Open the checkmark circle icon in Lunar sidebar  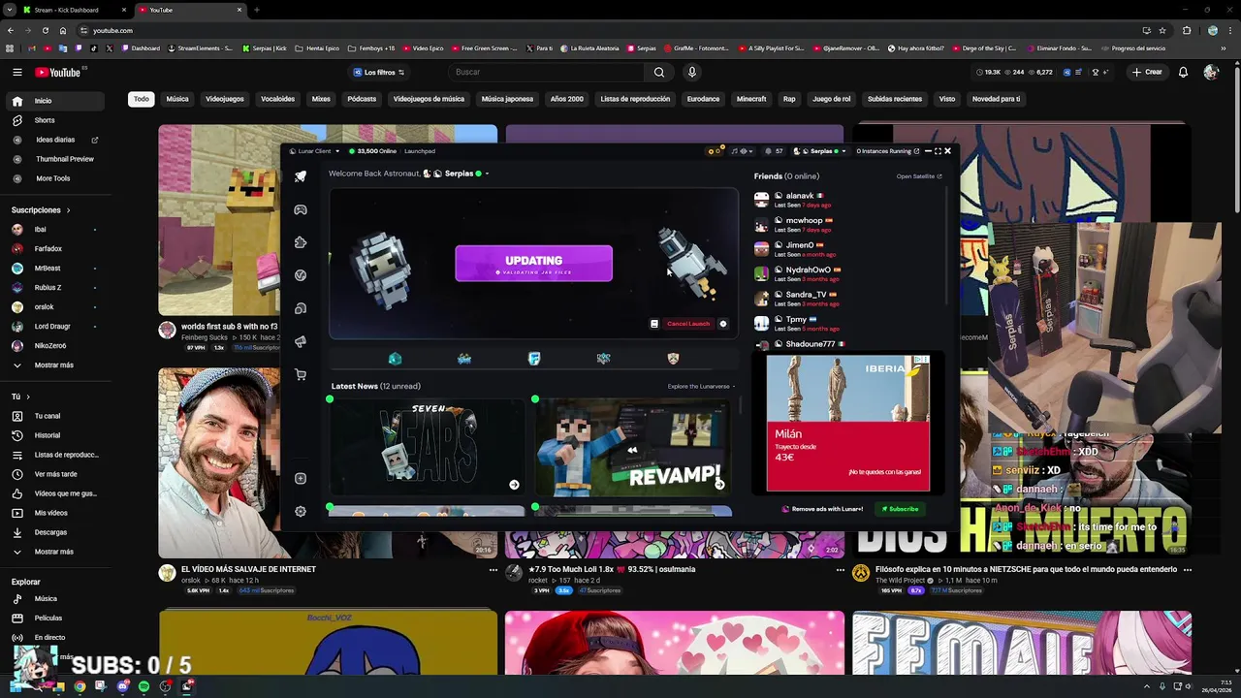tap(301, 275)
